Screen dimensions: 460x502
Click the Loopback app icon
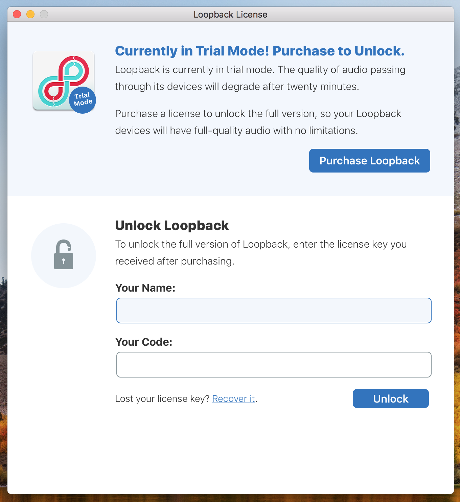[64, 81]
